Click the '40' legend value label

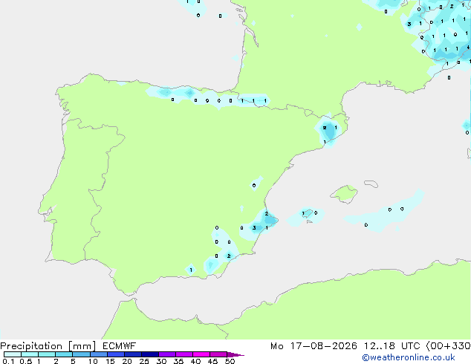click(x=195, y=361)
